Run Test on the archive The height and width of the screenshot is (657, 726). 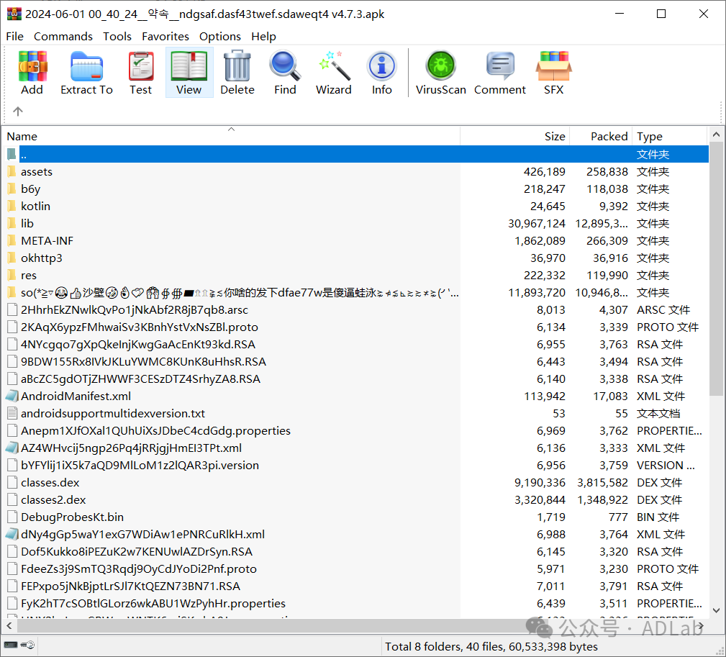pos(140,72)
